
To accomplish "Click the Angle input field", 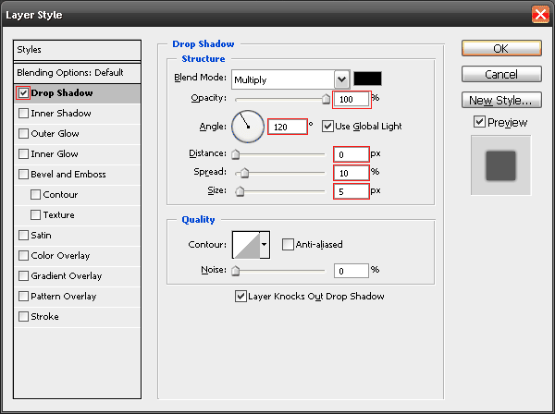I will [287, 126].
